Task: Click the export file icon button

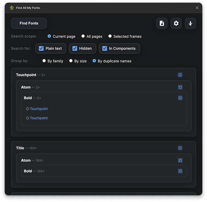Action: [162, 23]
